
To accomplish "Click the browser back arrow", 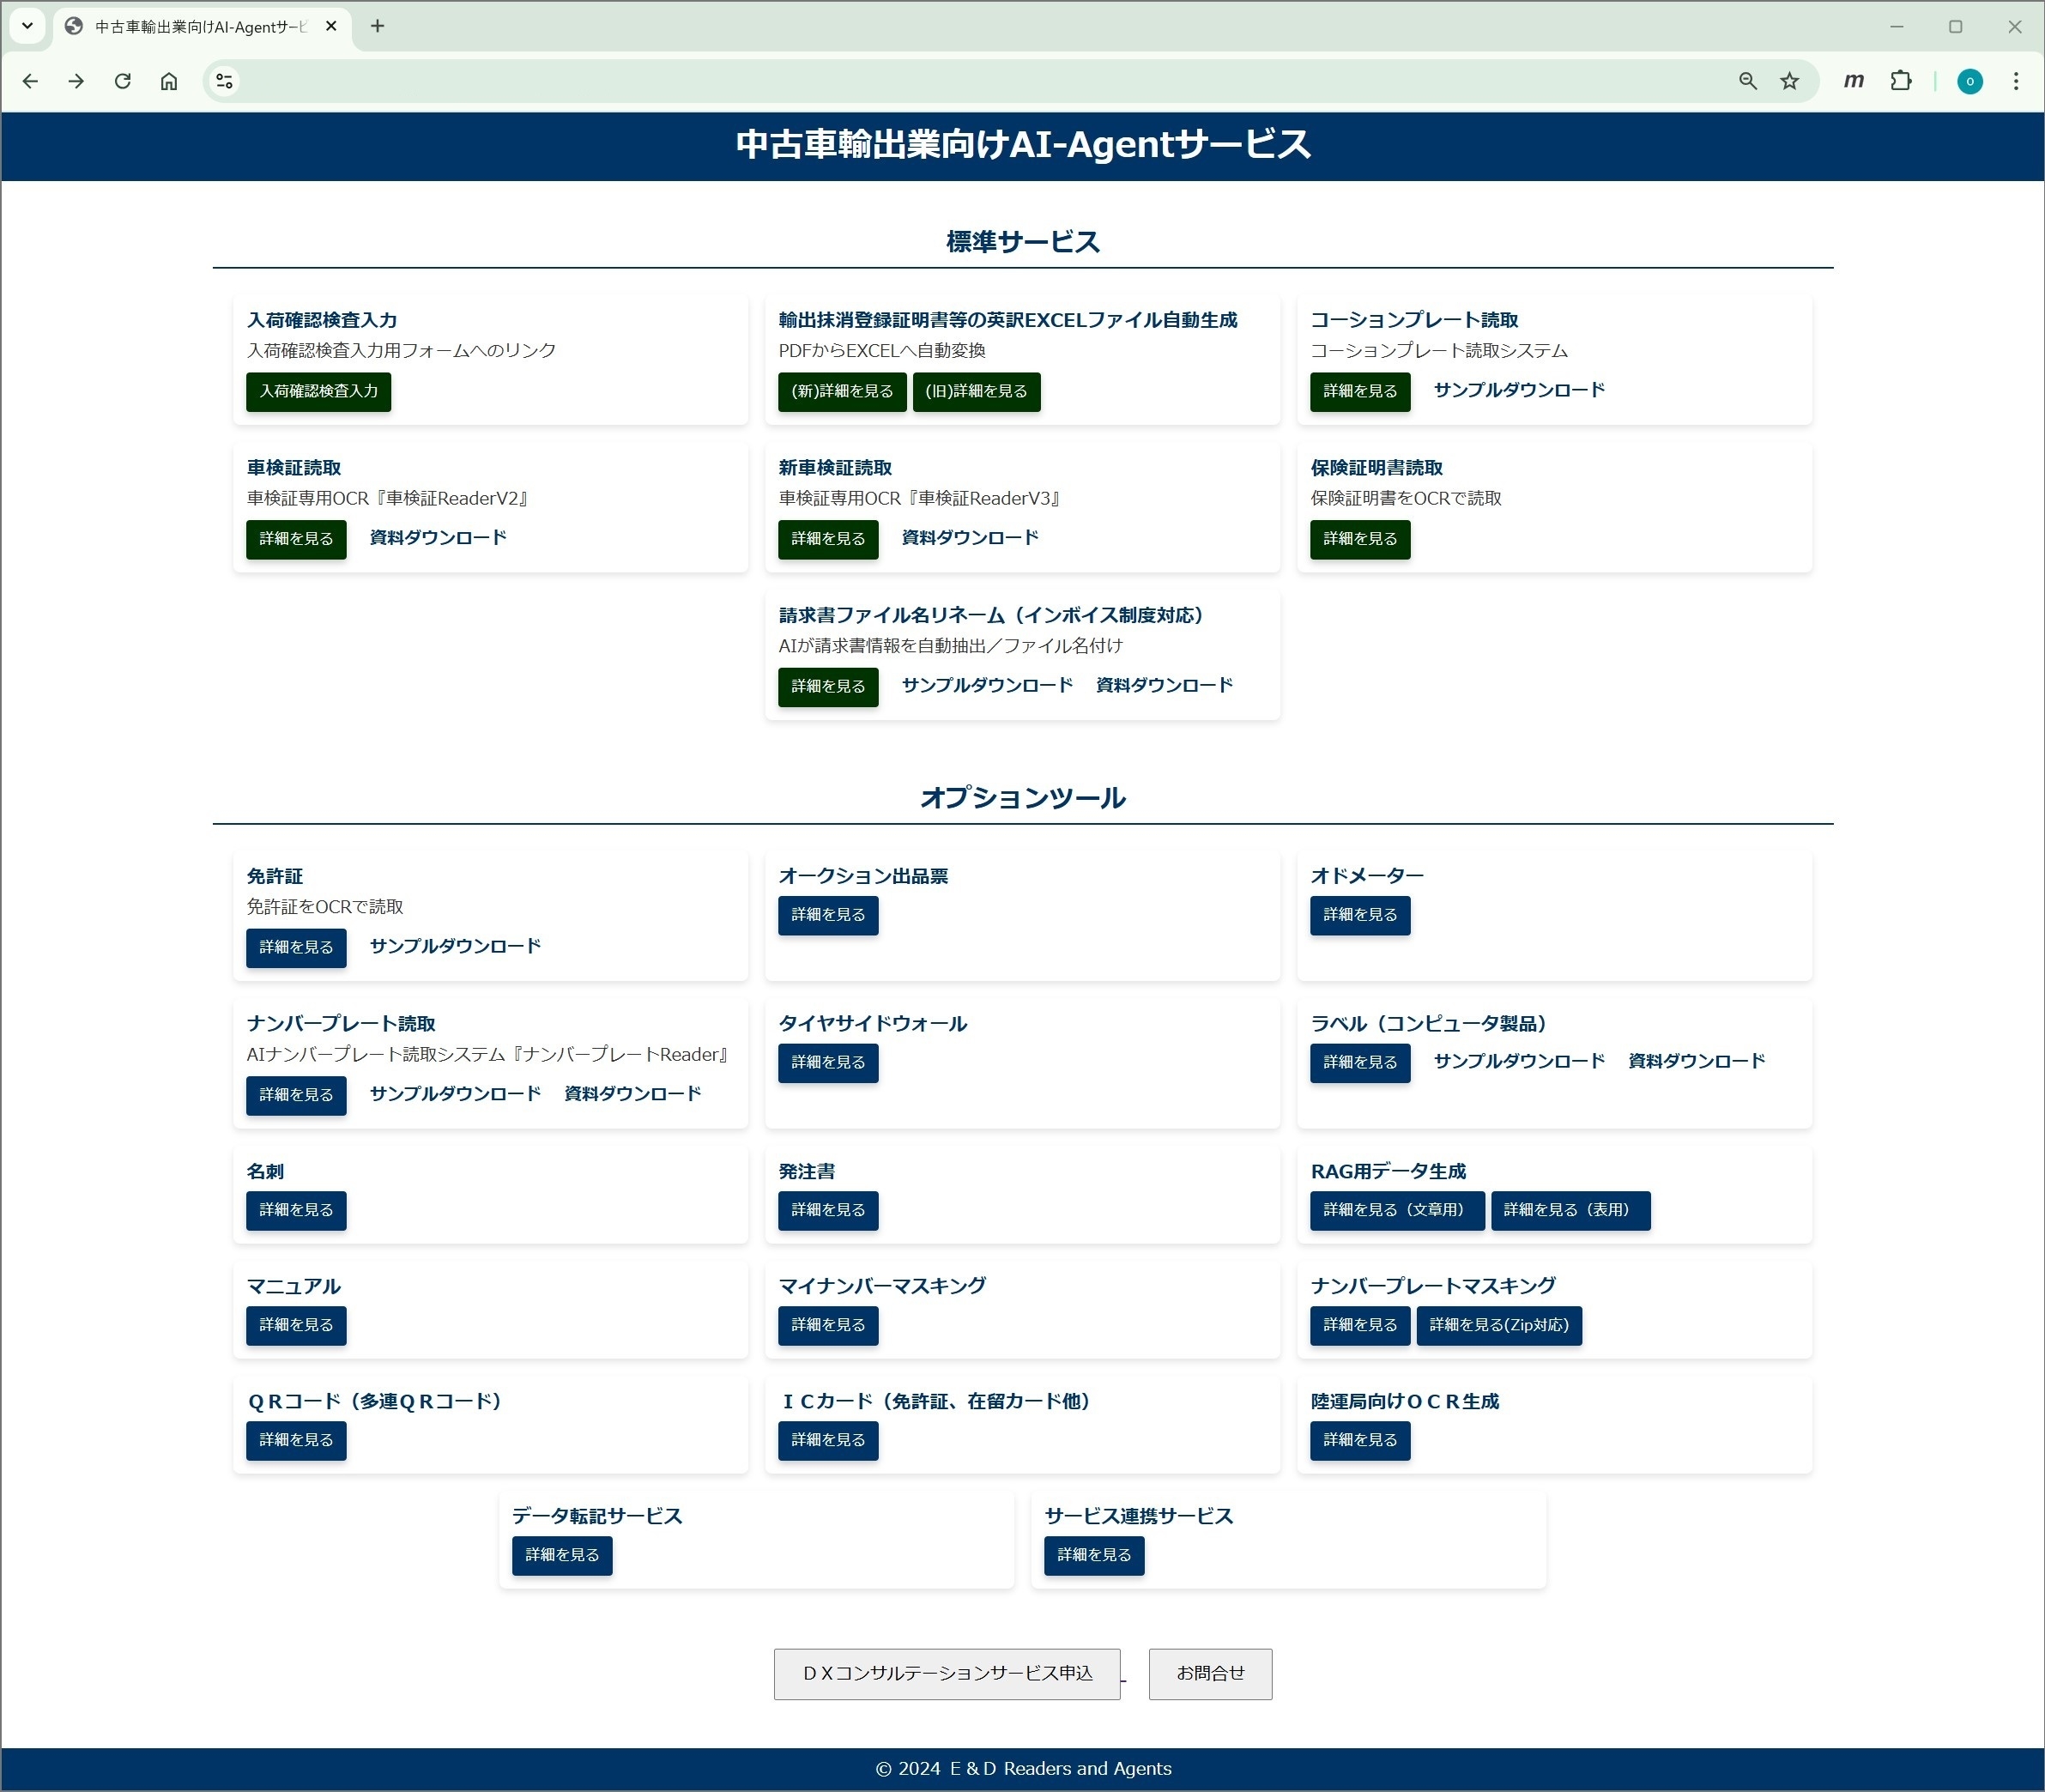I will [30, 81].
